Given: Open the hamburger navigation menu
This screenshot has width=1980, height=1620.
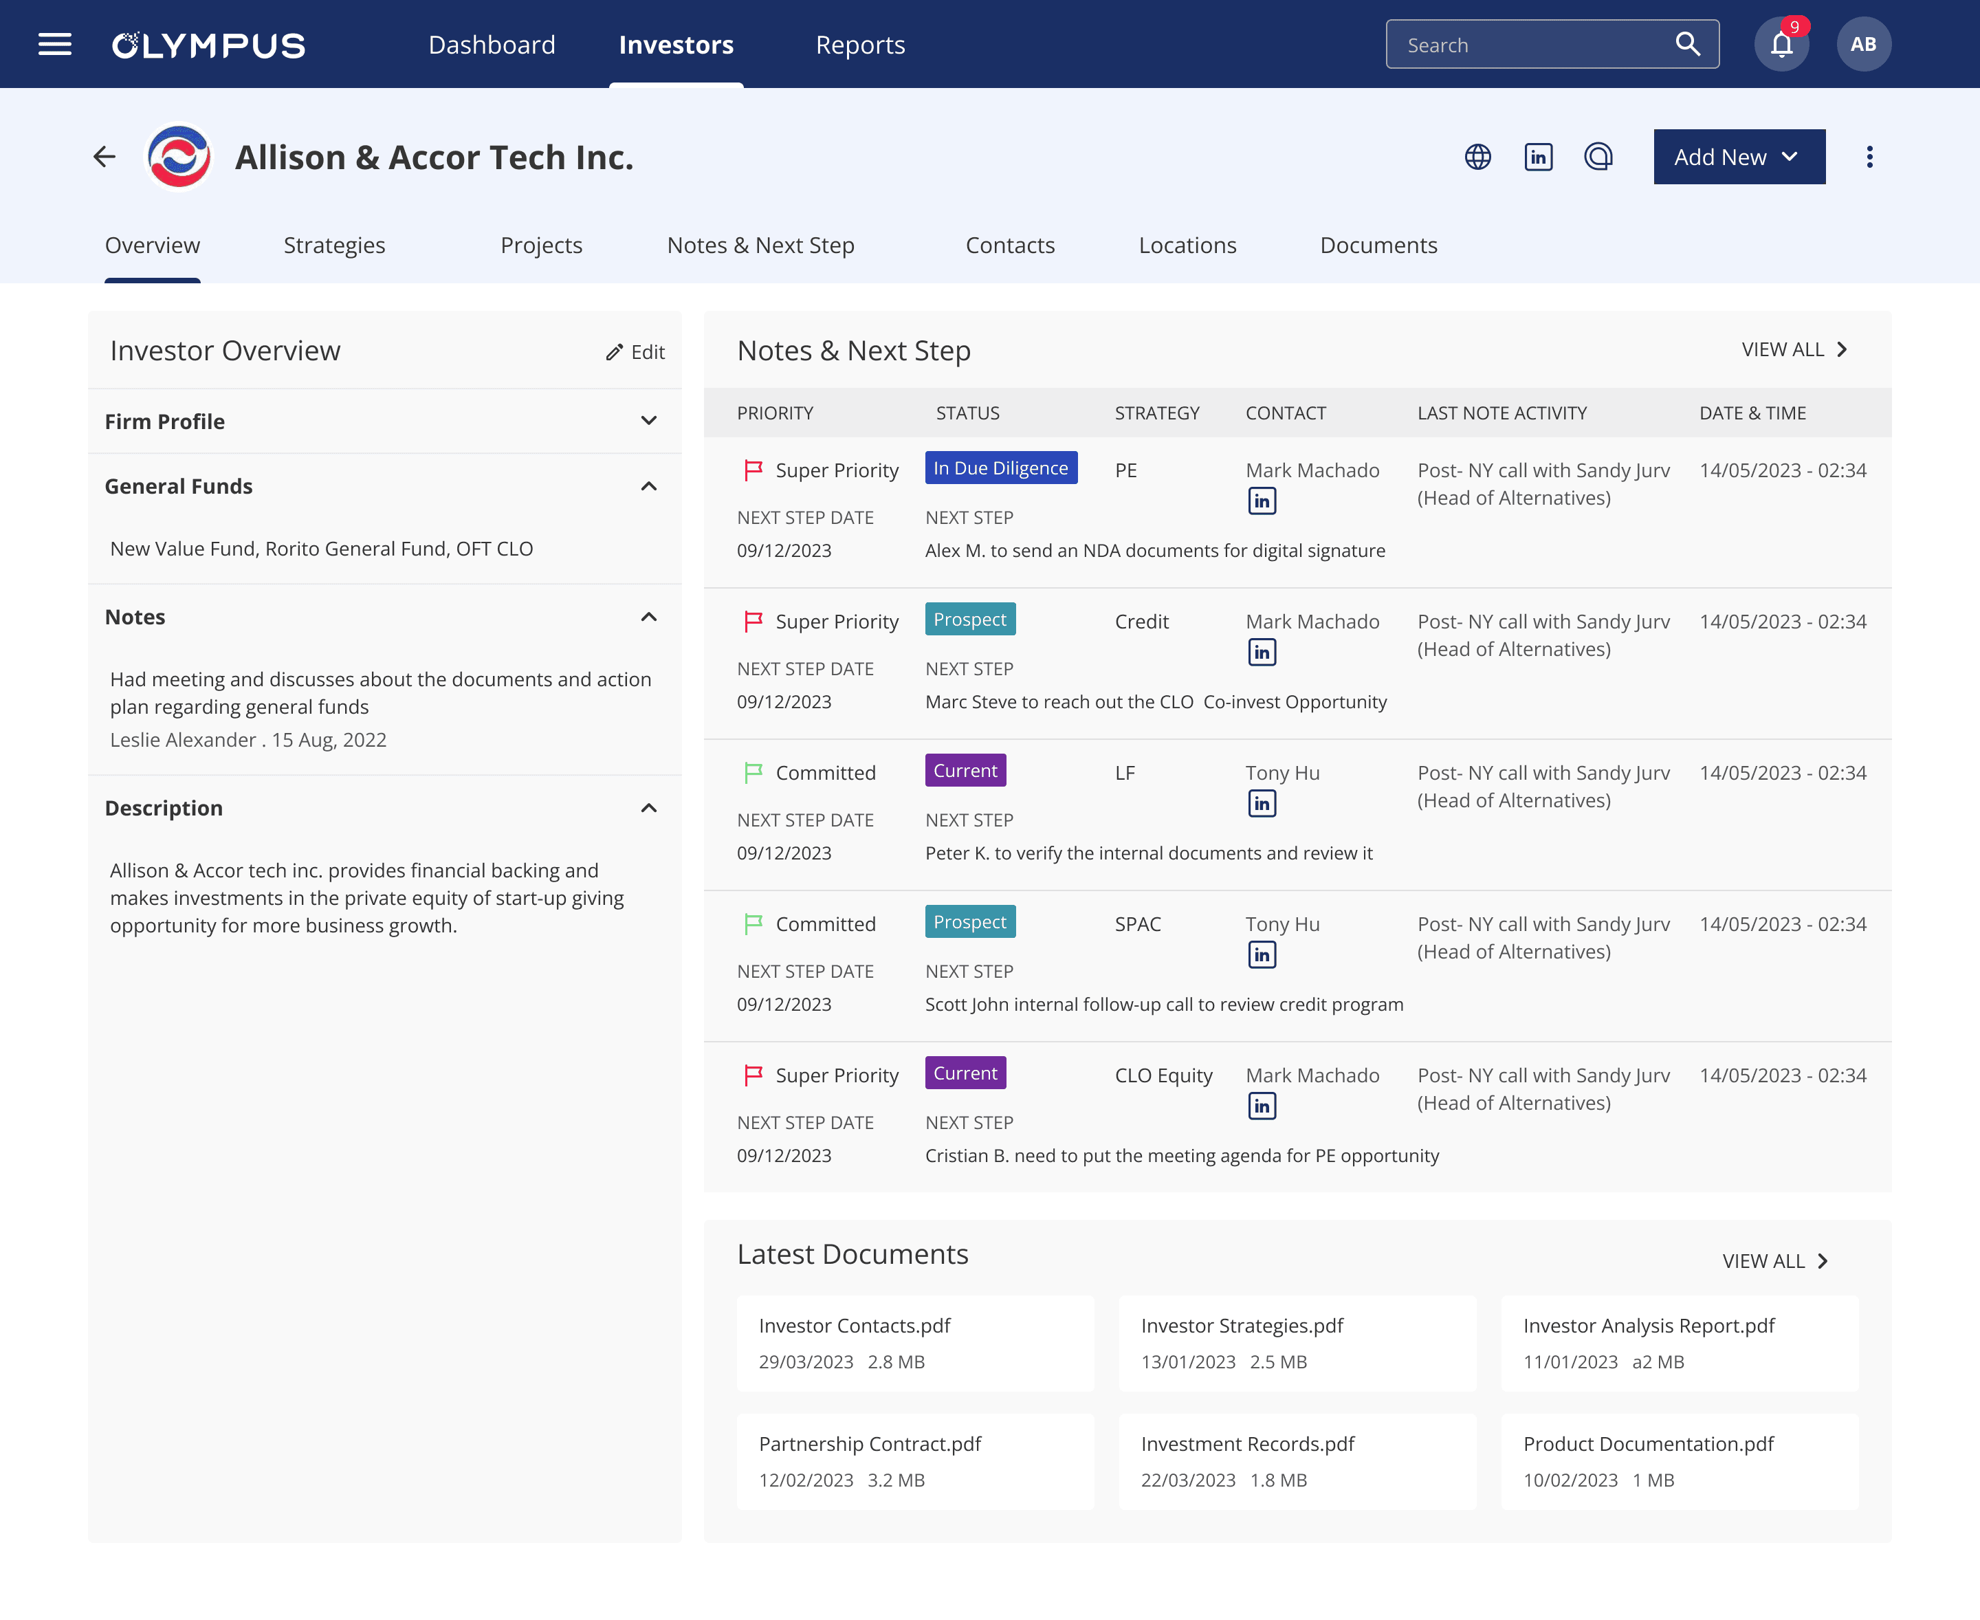Looking at the screenshot, I should [54, 45].
